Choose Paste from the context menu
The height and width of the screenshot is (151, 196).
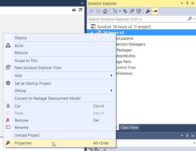59,113
